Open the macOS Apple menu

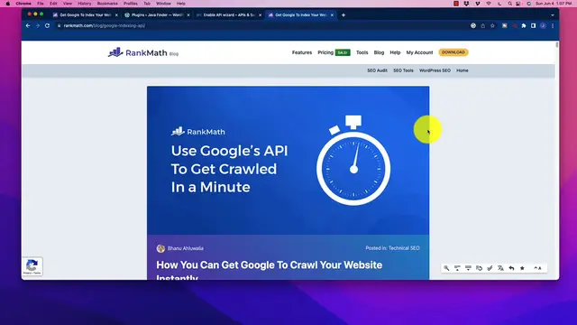[8, 4]
